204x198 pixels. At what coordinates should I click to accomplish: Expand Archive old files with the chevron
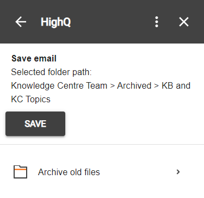[178, 172]
